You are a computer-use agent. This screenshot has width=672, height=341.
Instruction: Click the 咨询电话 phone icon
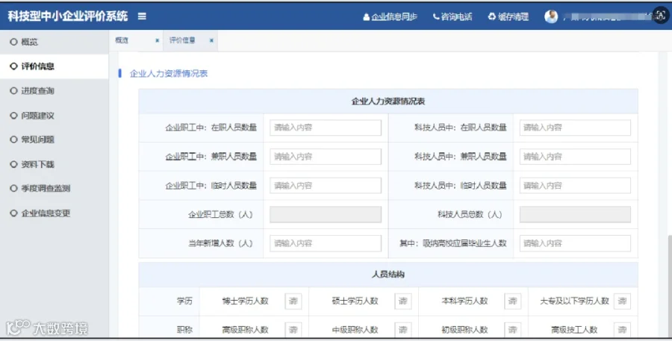coord(436,16)
